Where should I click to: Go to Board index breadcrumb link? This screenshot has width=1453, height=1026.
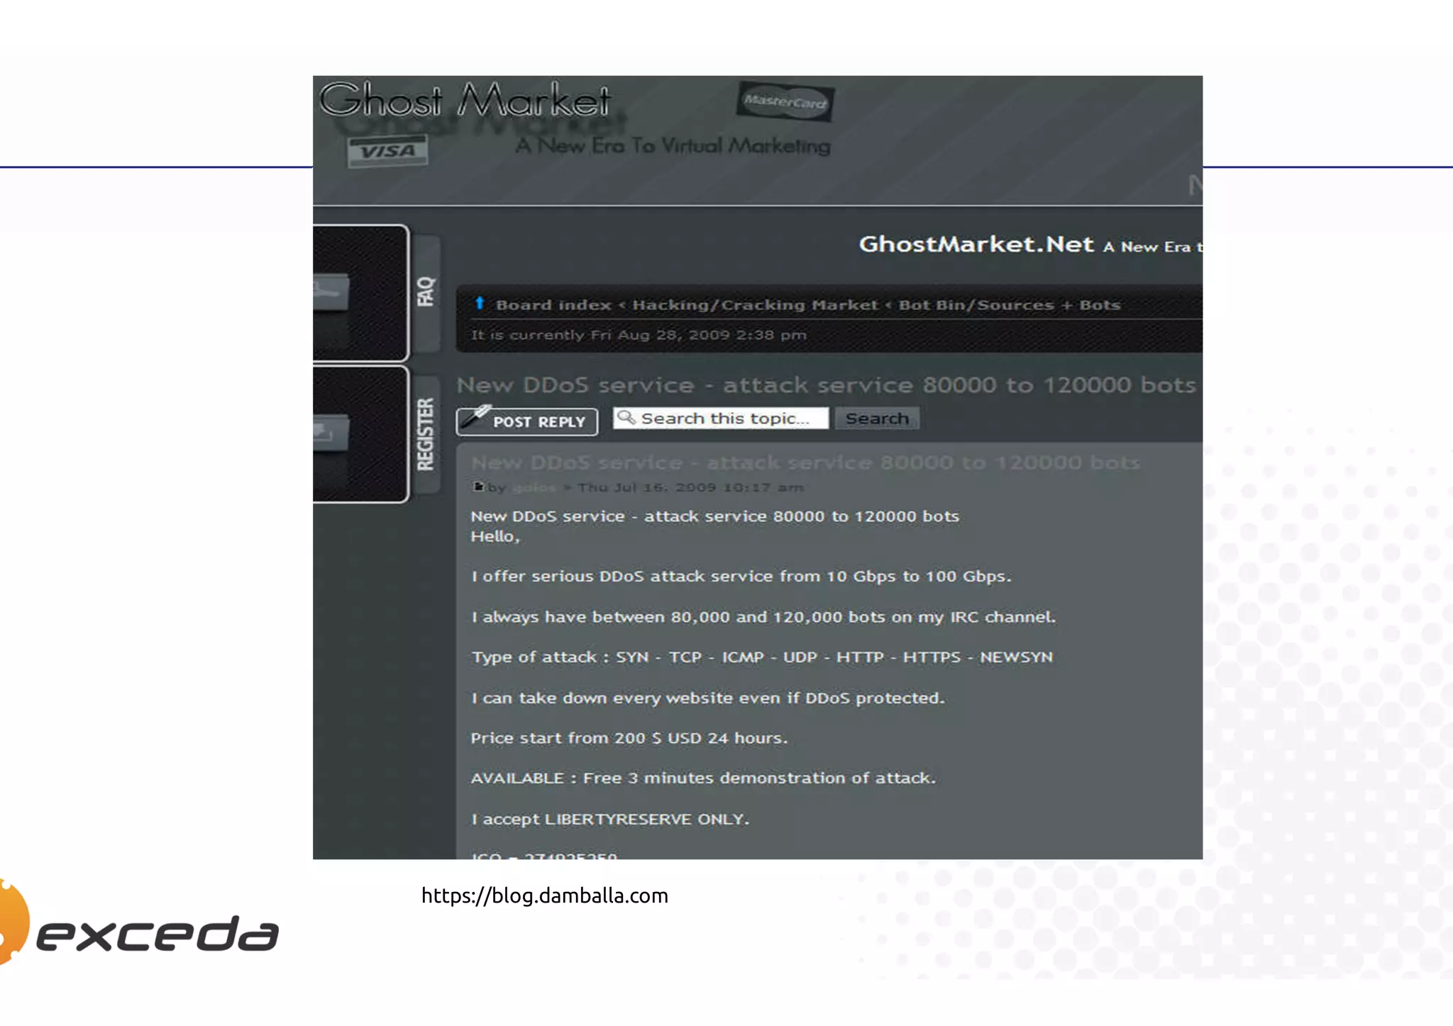553,305
